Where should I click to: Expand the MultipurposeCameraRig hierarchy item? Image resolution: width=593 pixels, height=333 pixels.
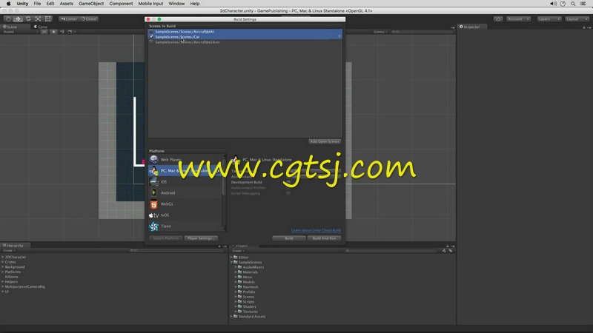pyautogui.click(x=3, y=286)
